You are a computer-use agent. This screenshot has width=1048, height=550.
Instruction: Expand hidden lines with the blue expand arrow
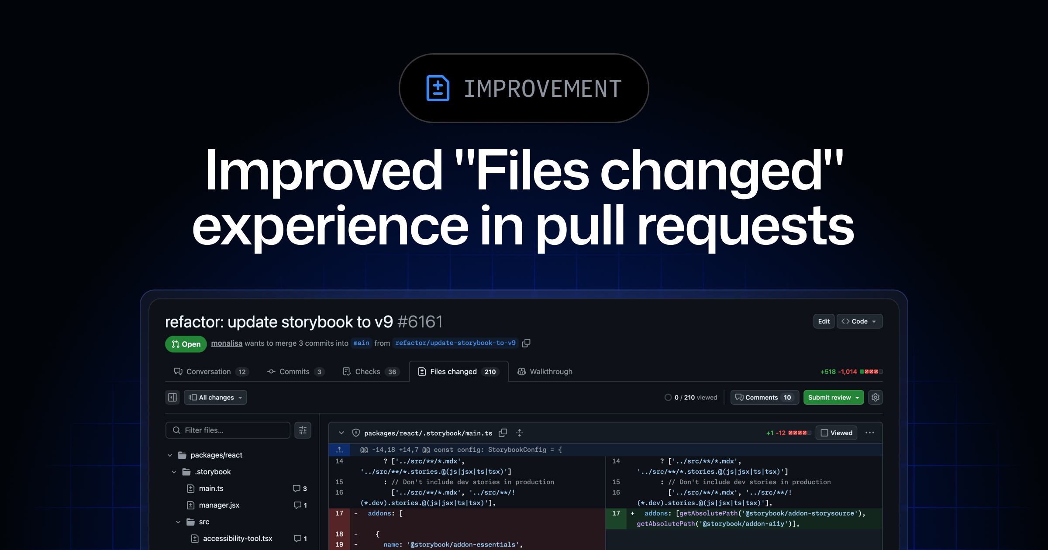339,449
